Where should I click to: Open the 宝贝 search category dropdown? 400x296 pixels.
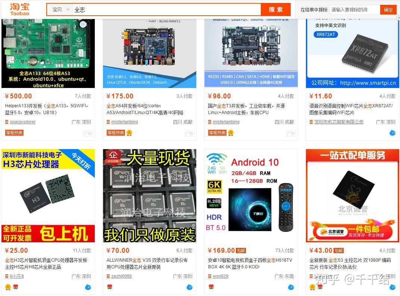coord(61,10)
